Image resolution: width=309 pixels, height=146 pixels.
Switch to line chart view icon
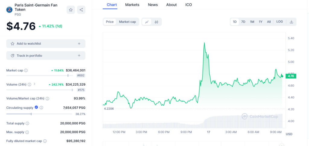(x=147, y=22)
